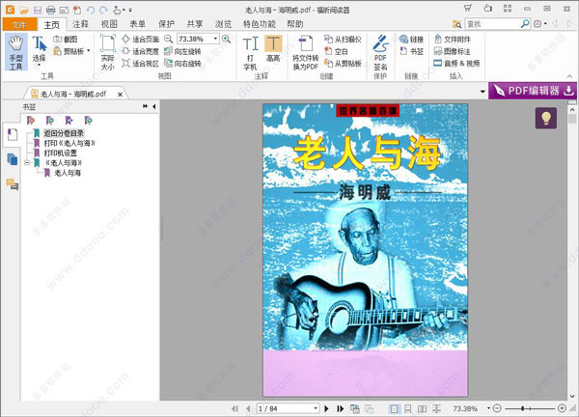Open the Help (帮助) ribbon tab

tap(295, 24)
